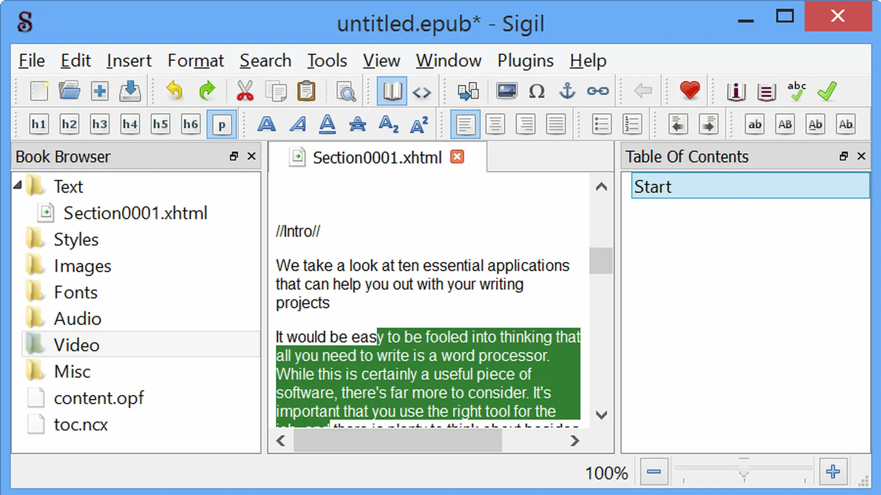881x495 pixels.
Task: Apply Heading 5 style
Action: [x=160, y=124]
